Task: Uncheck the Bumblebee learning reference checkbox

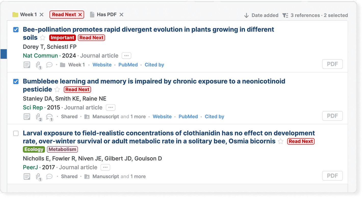Action: 16,81
